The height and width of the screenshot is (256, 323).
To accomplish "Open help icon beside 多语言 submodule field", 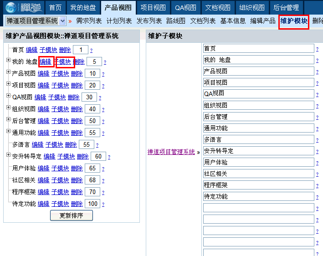I will [x=317, y=140].
